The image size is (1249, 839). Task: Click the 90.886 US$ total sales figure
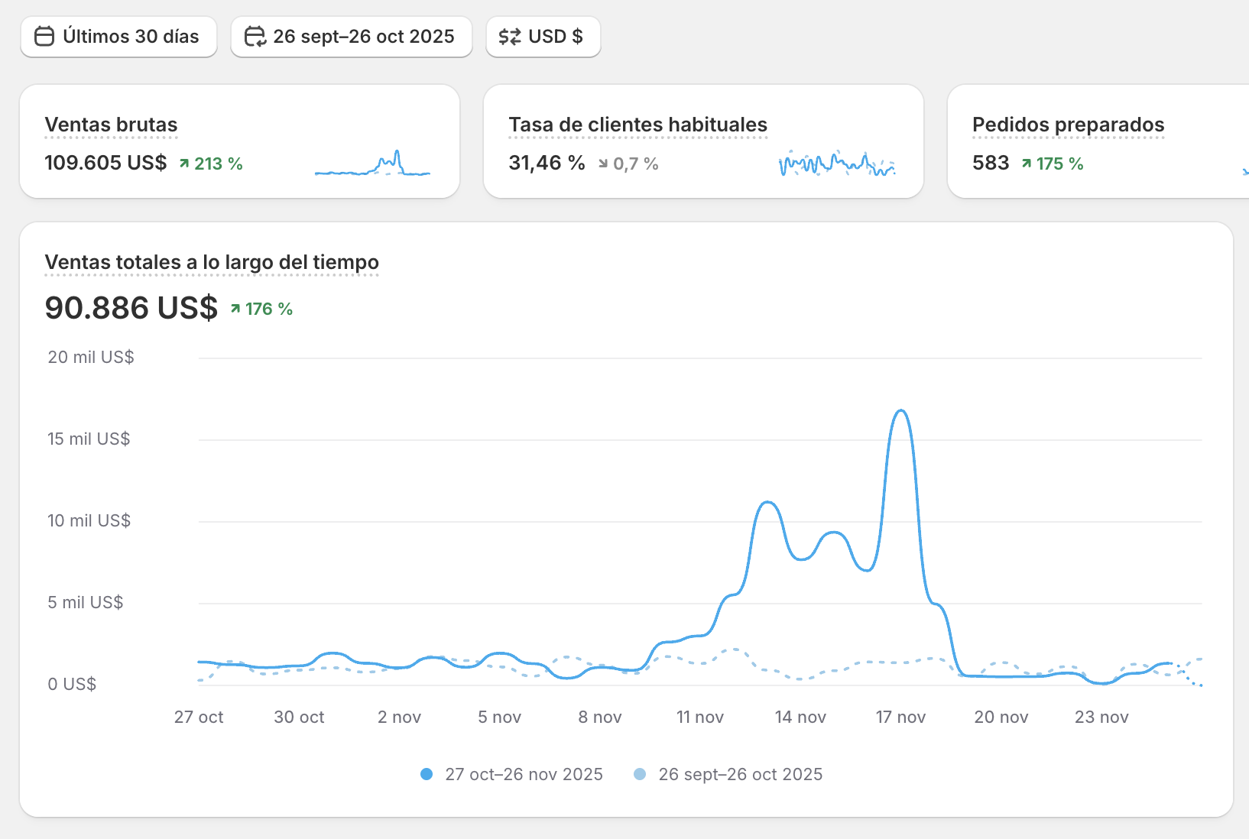(131, 308)
